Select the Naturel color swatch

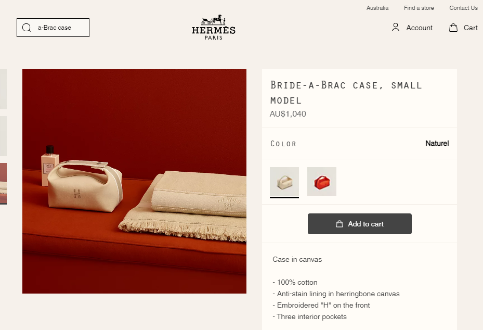pyautogui.click(x=284, y=182)
